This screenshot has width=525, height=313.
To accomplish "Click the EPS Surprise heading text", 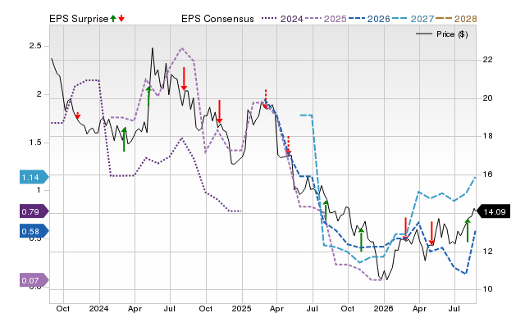I will pyautogui.click(x=79, y=19).
